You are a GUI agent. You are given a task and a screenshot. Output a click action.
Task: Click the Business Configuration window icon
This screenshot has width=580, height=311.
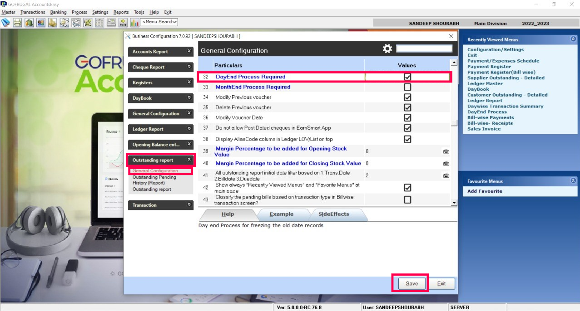(128, 36)
